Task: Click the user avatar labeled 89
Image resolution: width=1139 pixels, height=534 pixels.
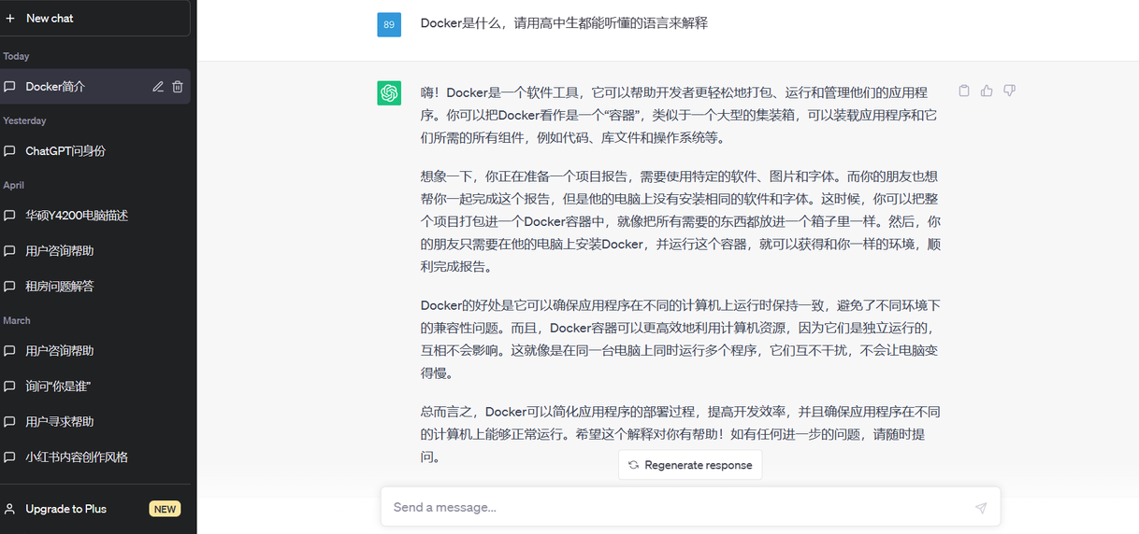Action: pos(389,24)
